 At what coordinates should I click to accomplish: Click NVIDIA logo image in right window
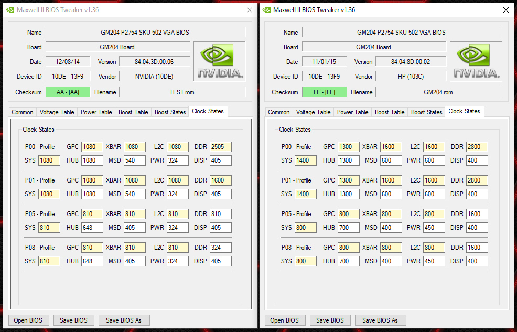click(x=476, y=61)
